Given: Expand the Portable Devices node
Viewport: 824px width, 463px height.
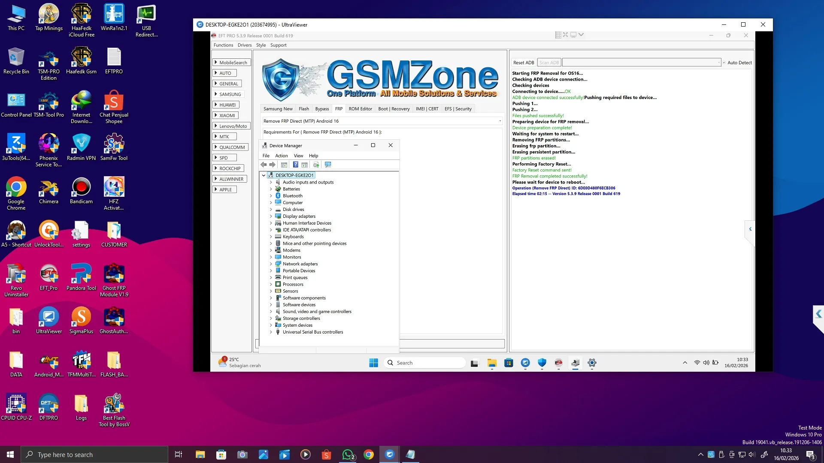Looking at the screenshot, I should (x=271, y=271).
